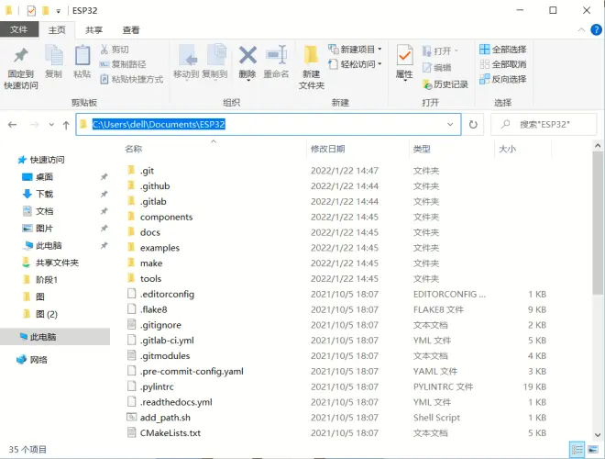Open the Properties (属性) icon

coord(404,55)
